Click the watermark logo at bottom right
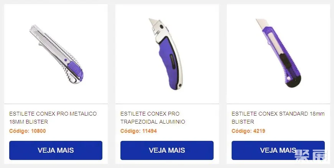The image size is (334, 168). point(311,155)
